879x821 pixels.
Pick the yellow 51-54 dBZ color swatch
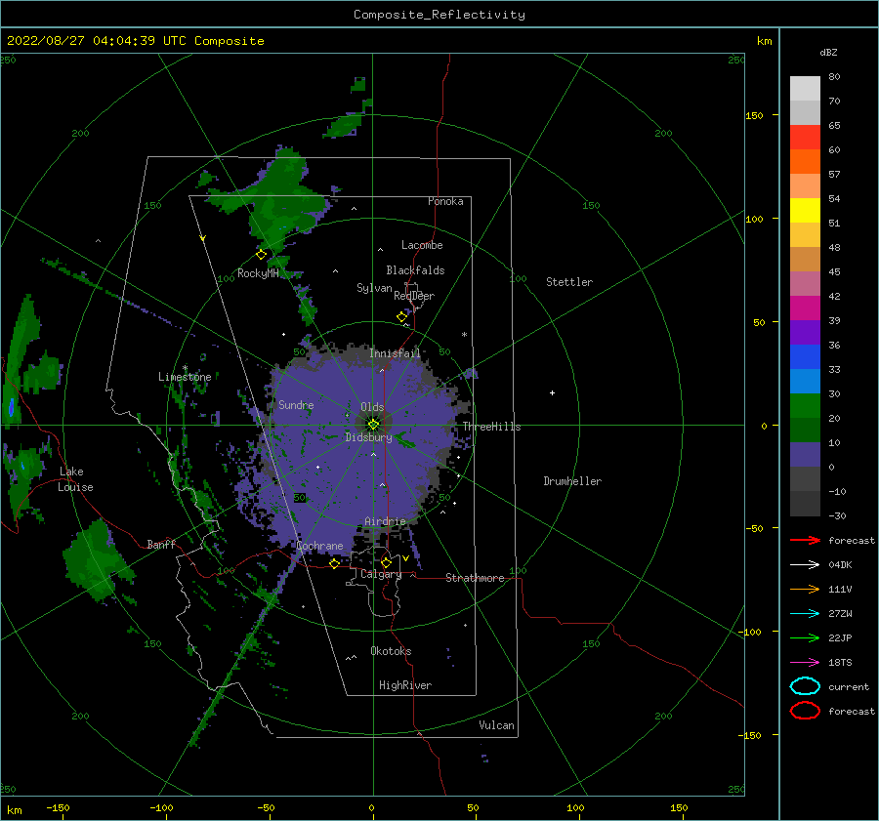805,211
